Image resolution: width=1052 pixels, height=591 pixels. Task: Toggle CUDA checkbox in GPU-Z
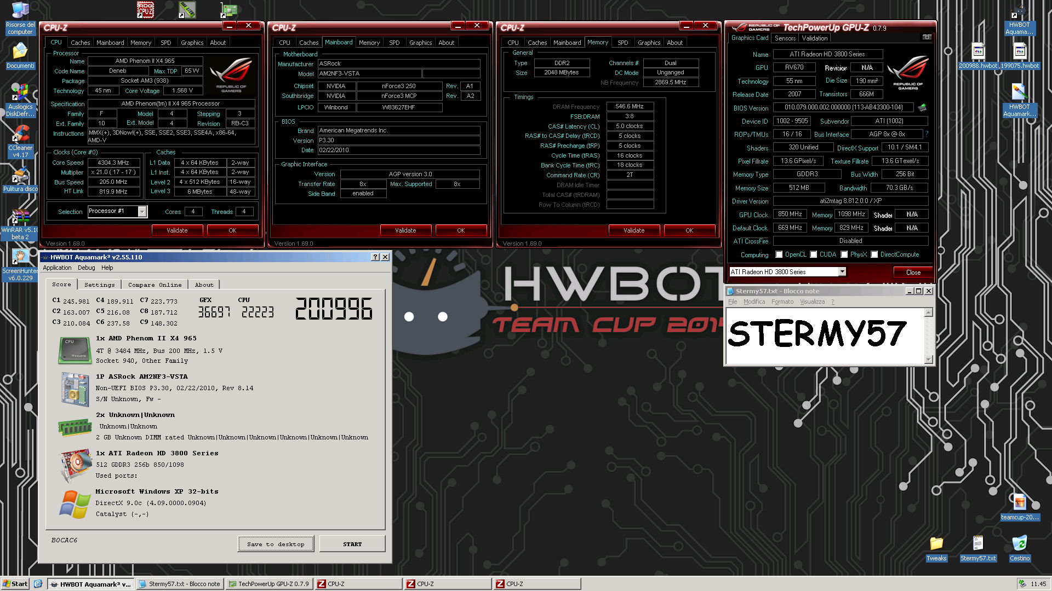(814, 254)
